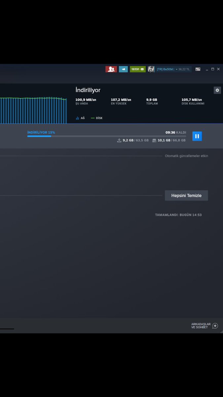Pause the current download
Viewport: 223px width, 397px height.
coord(197,136)
